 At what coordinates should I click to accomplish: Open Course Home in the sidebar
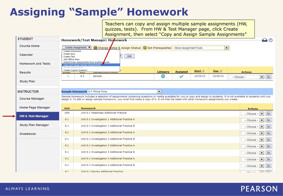click(38, 46)
